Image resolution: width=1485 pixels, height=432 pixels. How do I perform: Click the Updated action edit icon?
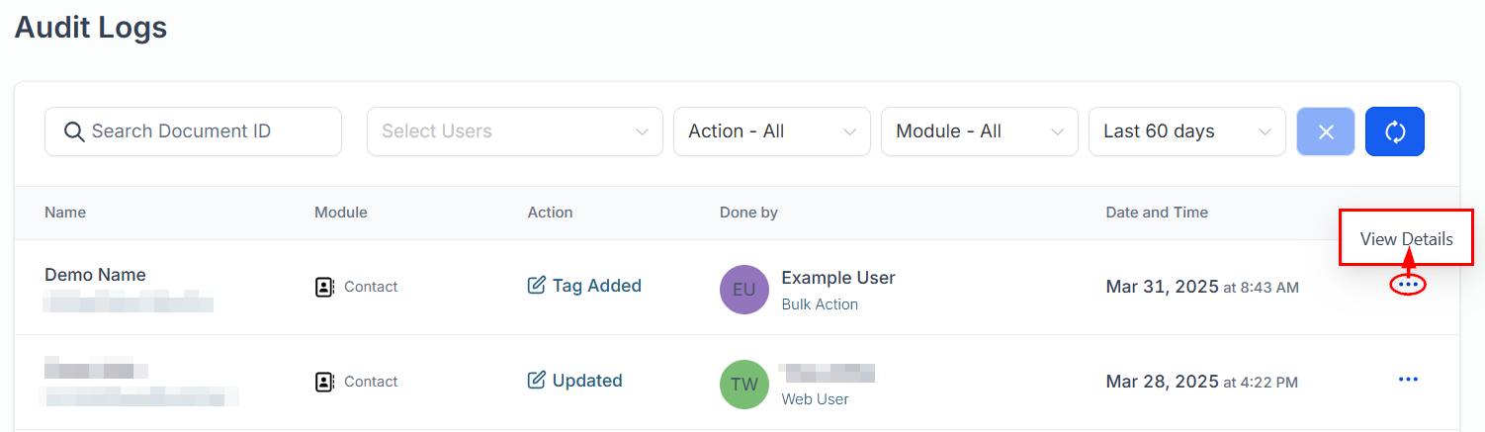(x=537, y=381)
